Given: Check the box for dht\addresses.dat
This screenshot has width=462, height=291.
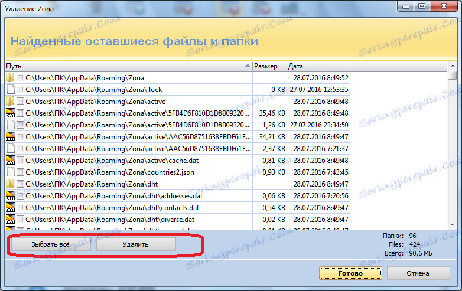Looking at the screenshot, I should 20,195.
